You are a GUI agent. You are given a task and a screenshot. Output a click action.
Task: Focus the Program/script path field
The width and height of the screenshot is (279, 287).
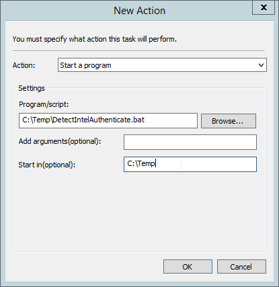108,120
